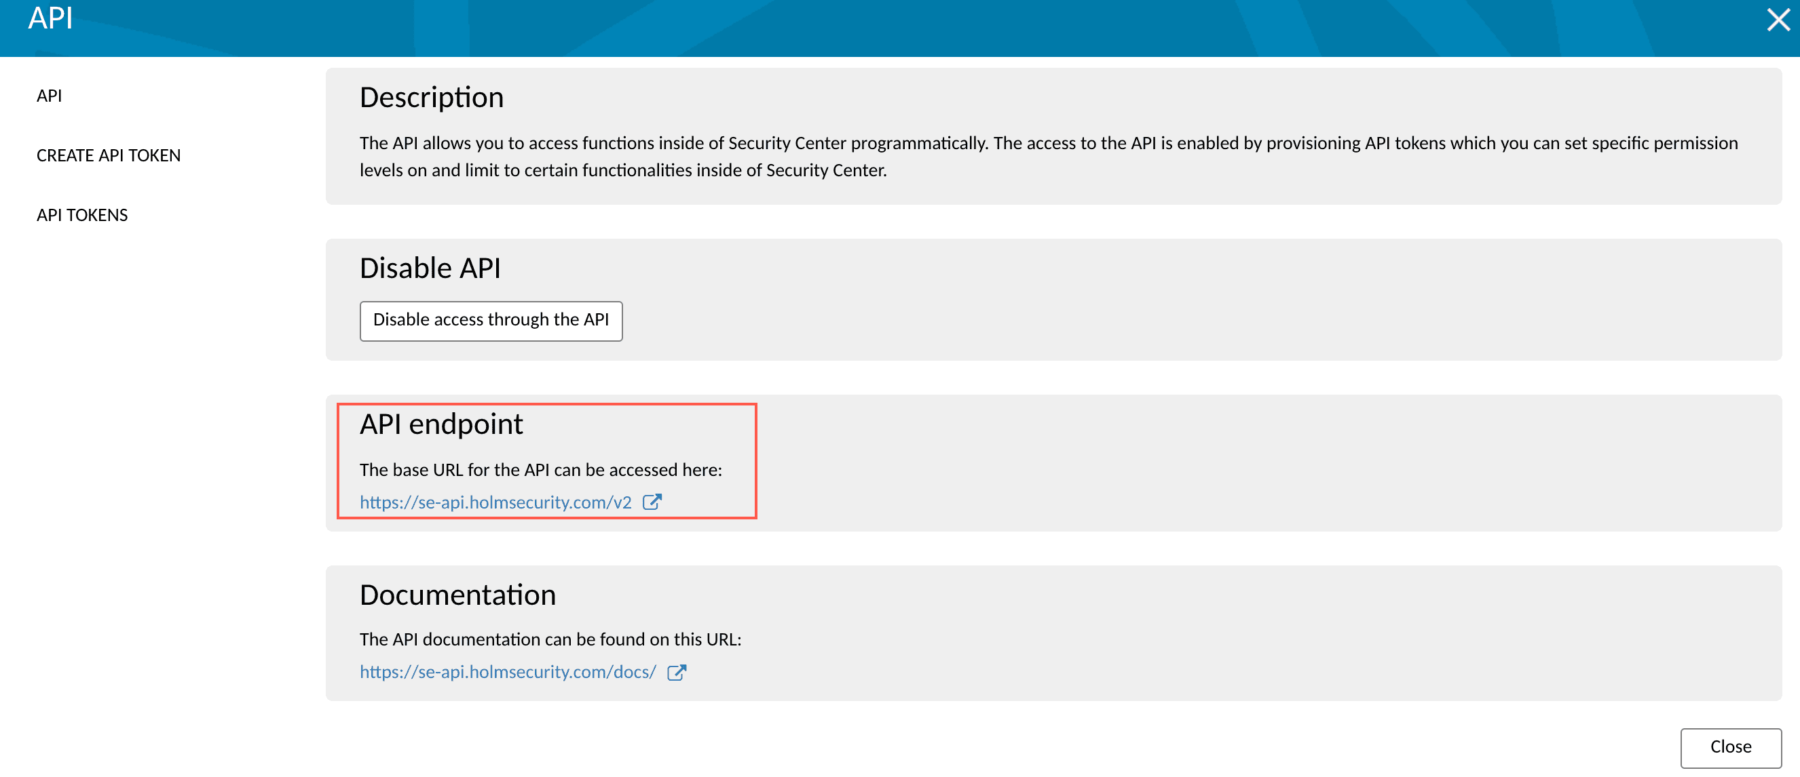Click the description paragraph about Security Center
1800x777 pixels.
tap(1048, 143)
